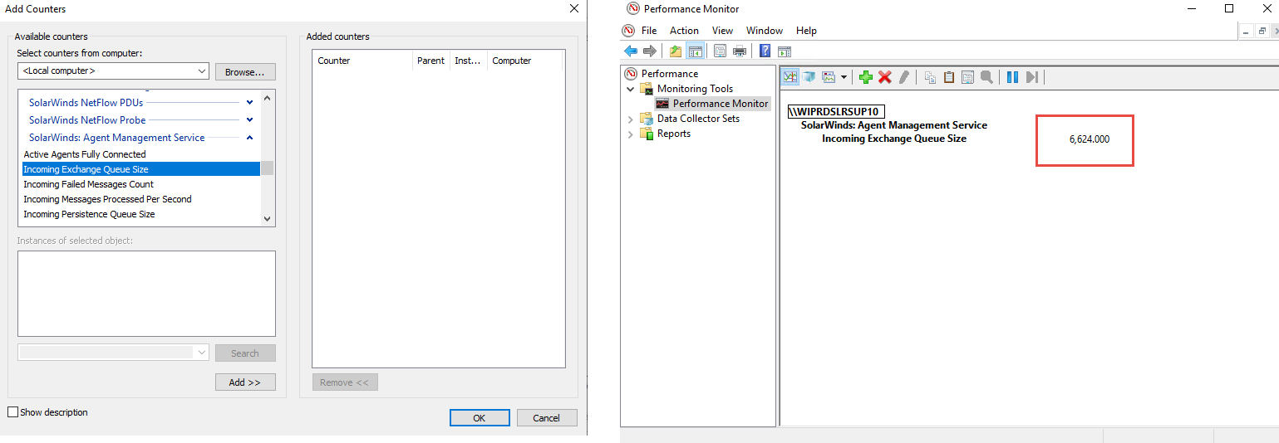Open the Help menu
This screenshot has width=1279, height=443.
click(806, 31)
